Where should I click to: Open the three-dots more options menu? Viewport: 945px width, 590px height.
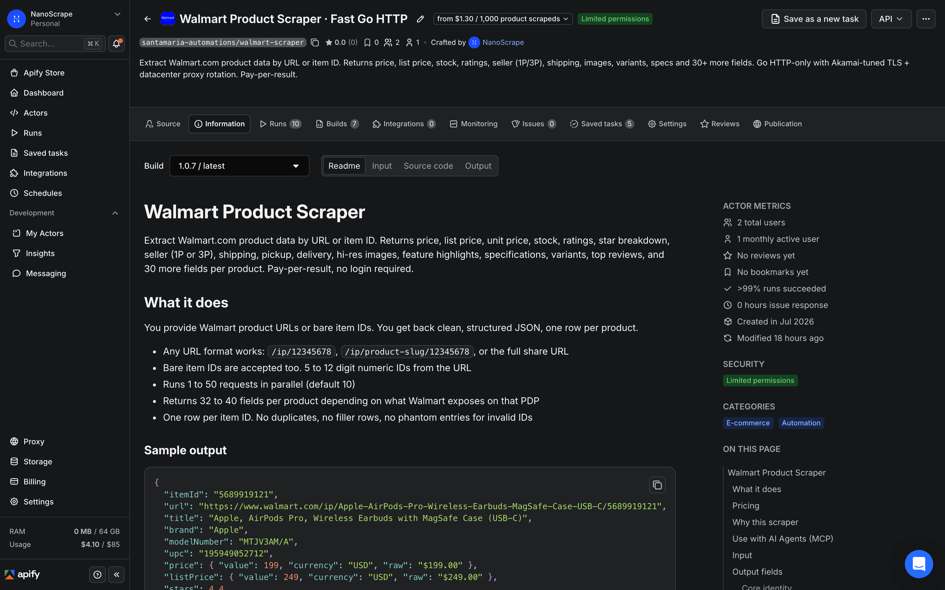pyautogui.click(x=926, y=19)
